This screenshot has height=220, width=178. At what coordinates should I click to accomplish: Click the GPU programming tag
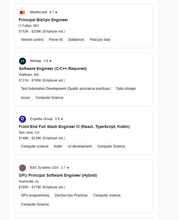tap(35, 195)
